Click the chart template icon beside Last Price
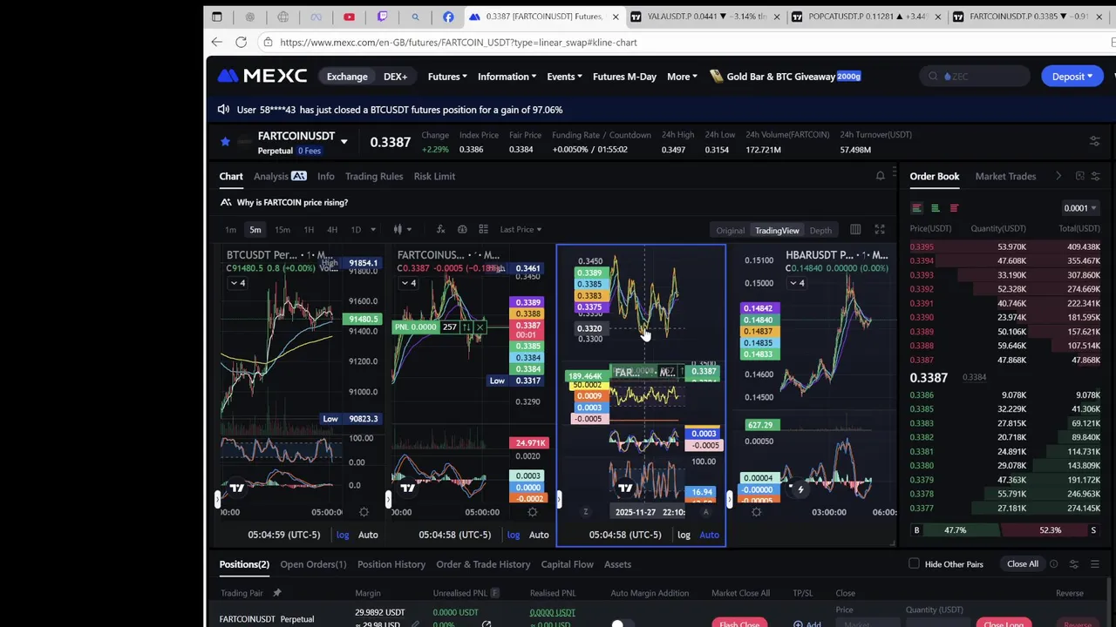This screenshot has height=627, width=1116. pos(483,229)
